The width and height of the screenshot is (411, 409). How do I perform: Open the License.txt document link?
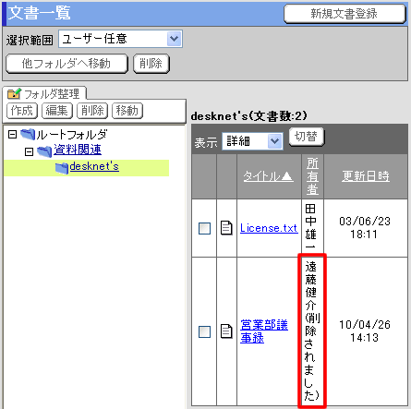tap(269, 228)
